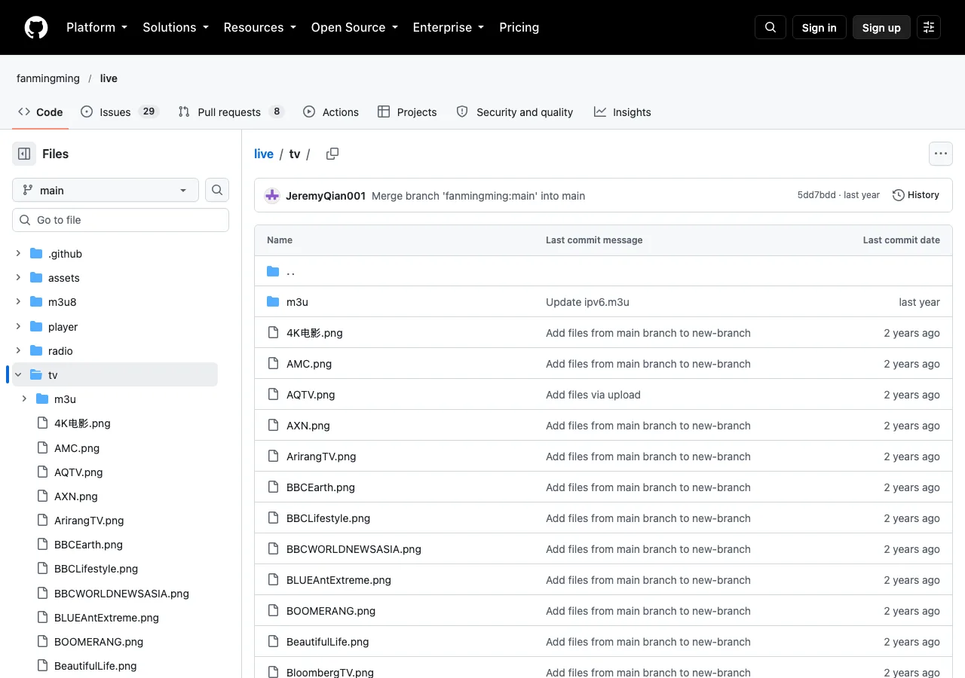Click the parent directory folder icon
965x678 pixels.
point(273,271)
